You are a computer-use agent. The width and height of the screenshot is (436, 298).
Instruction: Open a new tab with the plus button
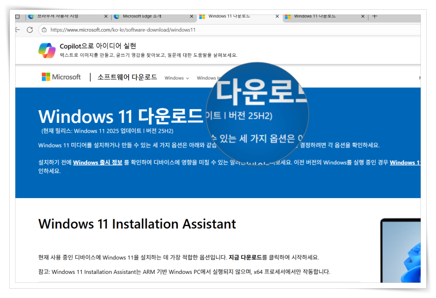374,16
